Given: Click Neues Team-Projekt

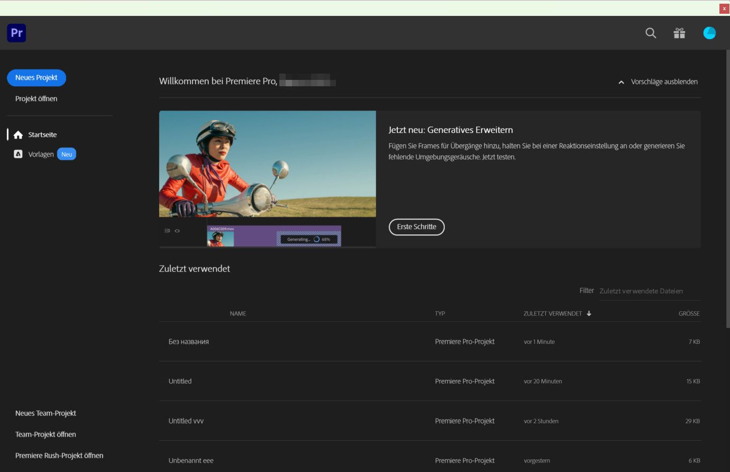Looking at the screenshot, I should click(x=45, y=413).
